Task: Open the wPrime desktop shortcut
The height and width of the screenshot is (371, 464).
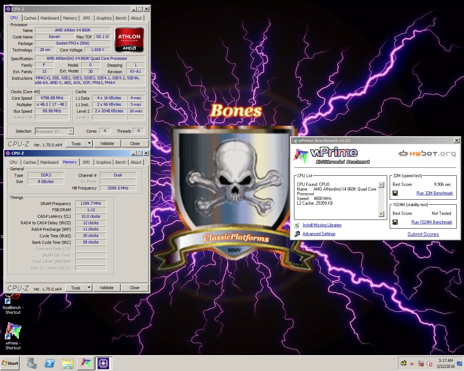Action: (13, 336)
